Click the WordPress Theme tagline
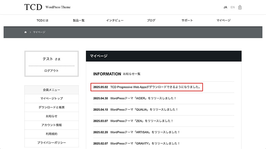This screenshot has width=266, height=149. [58, 7]
